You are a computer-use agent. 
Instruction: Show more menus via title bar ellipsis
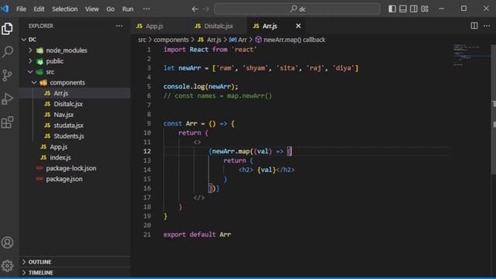(146, 9)
